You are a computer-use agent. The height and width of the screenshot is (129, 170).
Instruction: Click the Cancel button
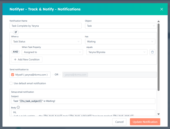coord(119,122)
